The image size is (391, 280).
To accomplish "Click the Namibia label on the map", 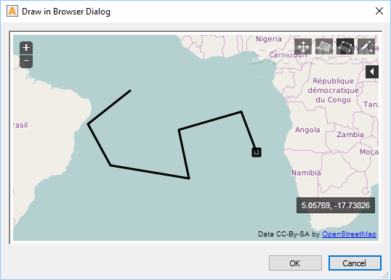I will click(x=306, y=173).
